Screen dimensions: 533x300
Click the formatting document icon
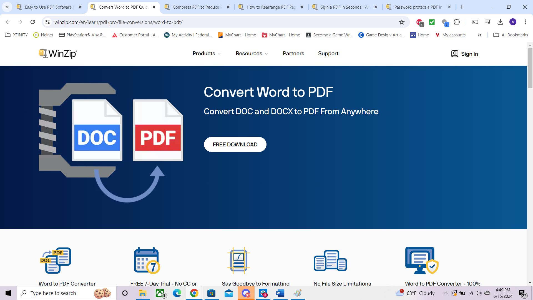238,261
